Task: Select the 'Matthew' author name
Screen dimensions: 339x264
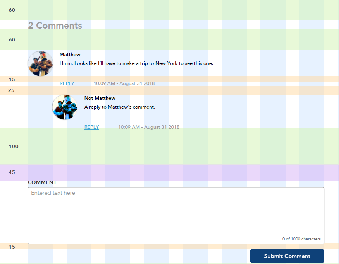Action: [x=70, y=55]
